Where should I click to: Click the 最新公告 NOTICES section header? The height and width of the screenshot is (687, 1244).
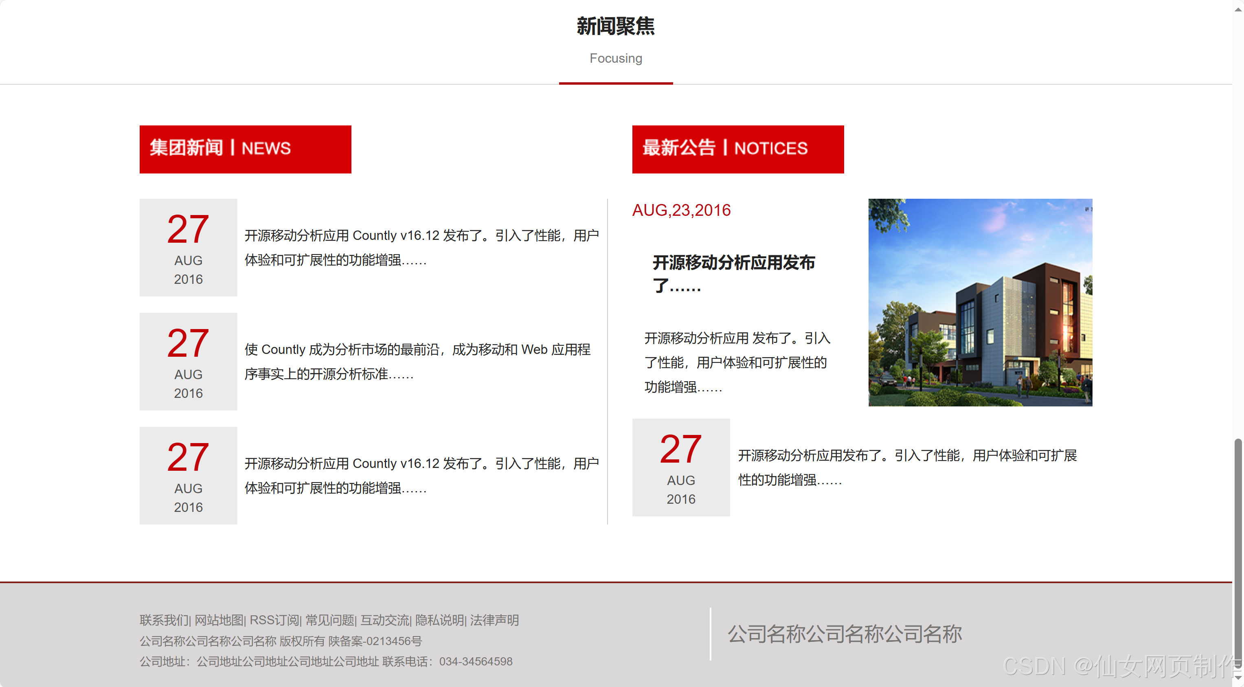[738, 149]
